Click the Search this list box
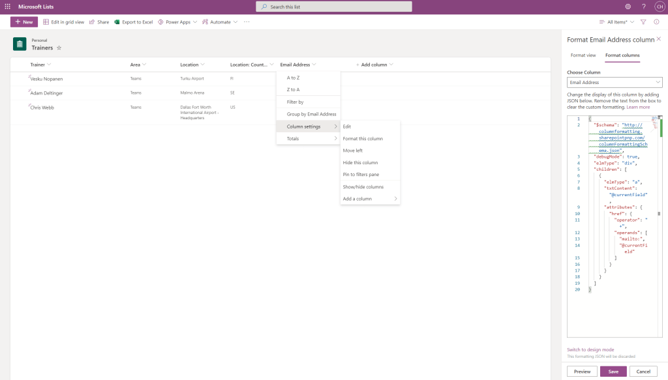 334,7
